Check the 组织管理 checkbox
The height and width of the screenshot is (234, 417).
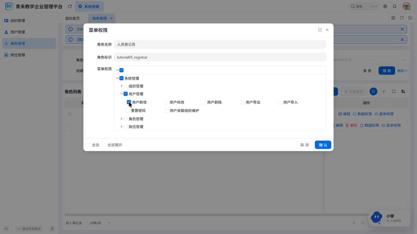(126, 86)
